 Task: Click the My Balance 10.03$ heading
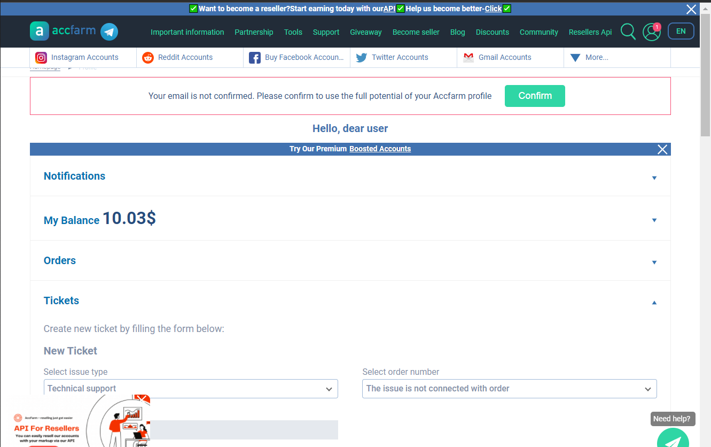click(100, 218)
